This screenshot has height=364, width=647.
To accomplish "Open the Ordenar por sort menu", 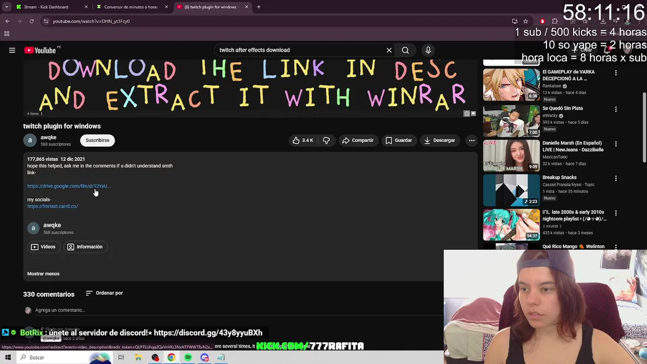I will pos(104,293).
